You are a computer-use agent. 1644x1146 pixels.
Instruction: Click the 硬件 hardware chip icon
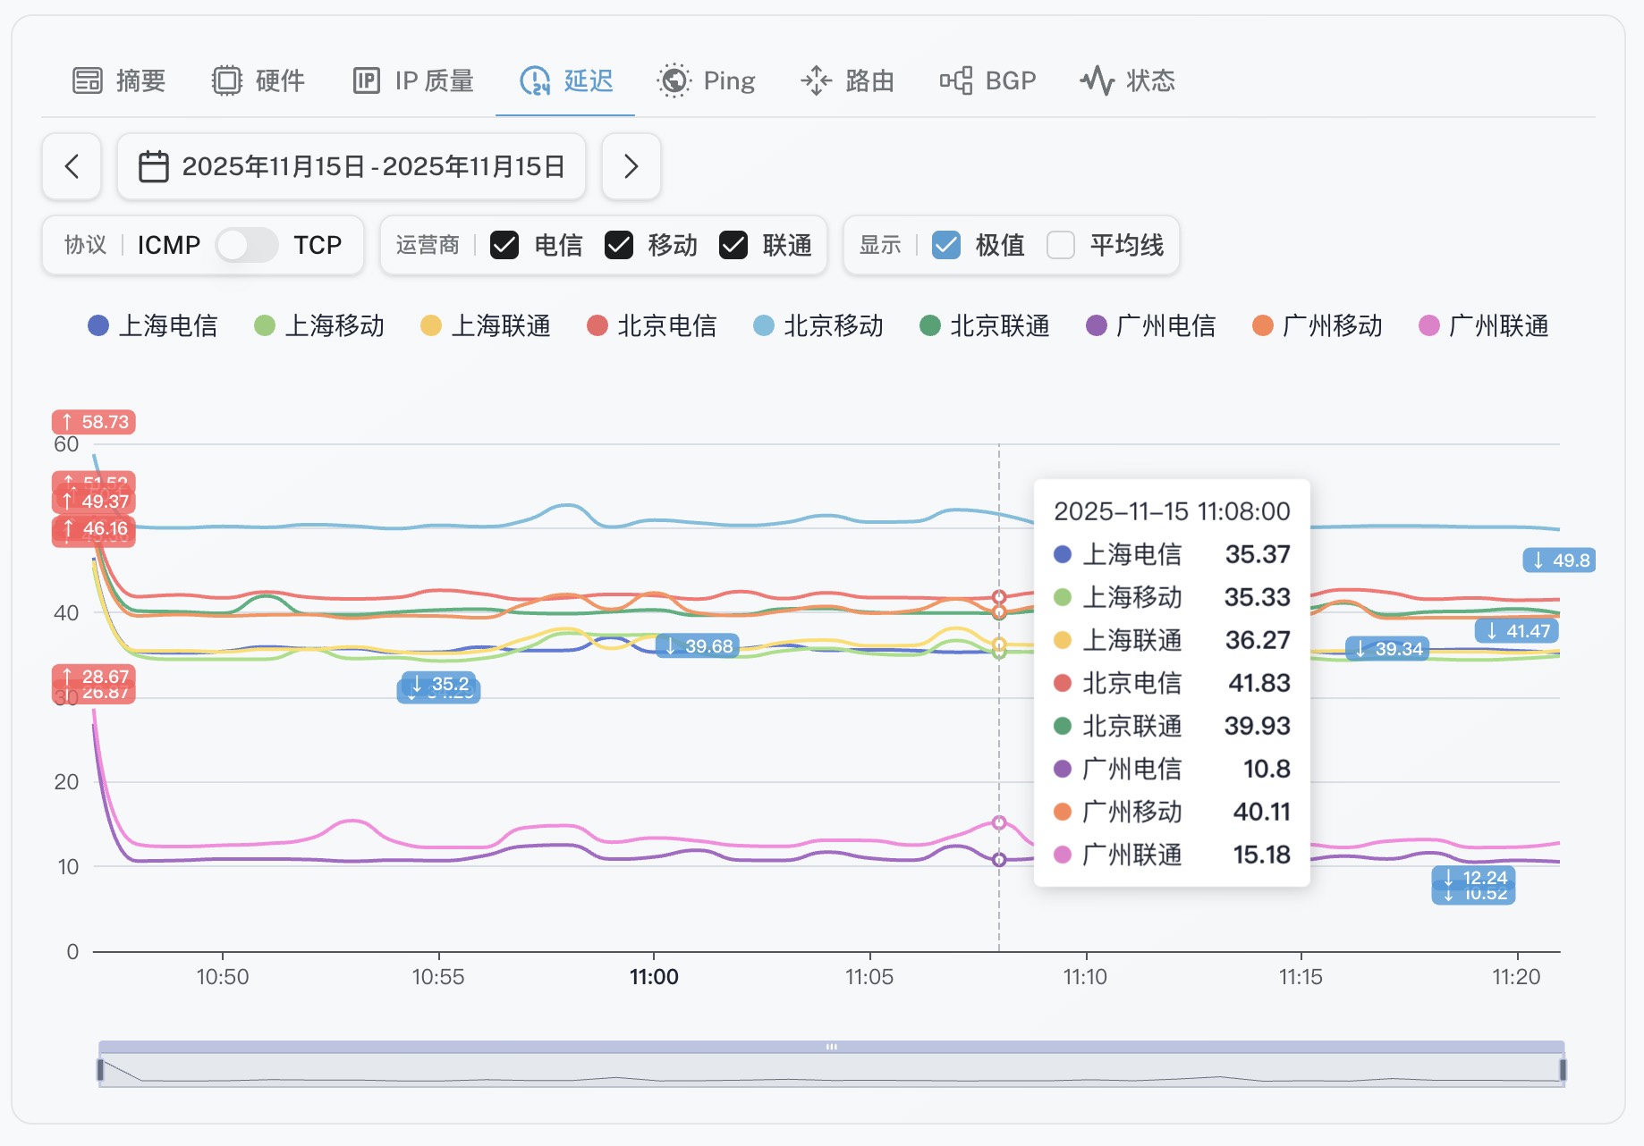point(227,80)
